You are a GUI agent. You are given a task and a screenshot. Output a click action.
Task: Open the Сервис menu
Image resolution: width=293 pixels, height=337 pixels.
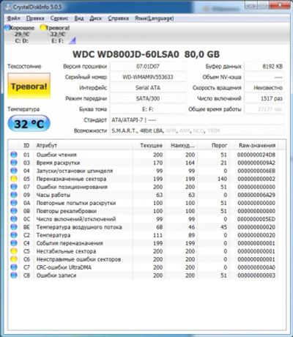59,18
